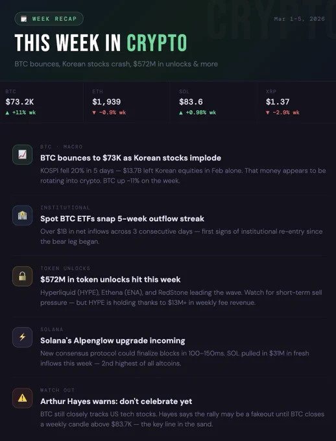Click the green up arrow under BTC price
This screenshot has width=336, height=441.
7,113
